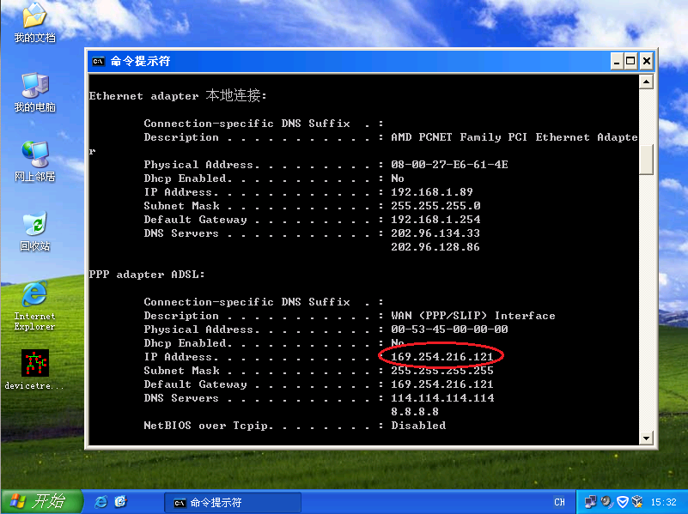Open the CH language indicator
Image resolution: width=688 pixels, height=514 pixels.
click(x=559, y=502)
